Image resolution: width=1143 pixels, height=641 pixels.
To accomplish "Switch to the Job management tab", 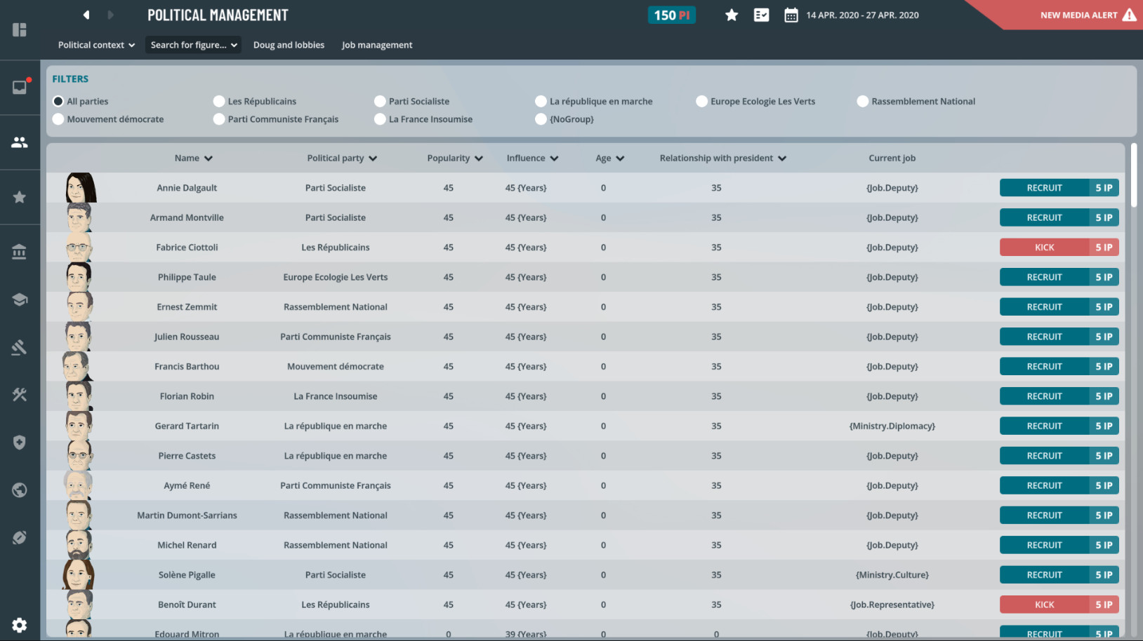I will [x=377, y=45].
